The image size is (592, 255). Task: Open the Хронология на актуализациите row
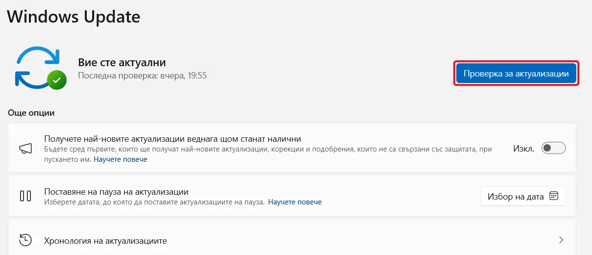[x=292, y=240]
